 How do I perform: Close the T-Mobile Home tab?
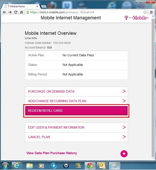tap(37, 7)
